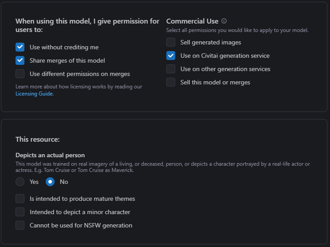Disable 'Share merges of this model'
330x247 pixels.
tap(20, 60)
